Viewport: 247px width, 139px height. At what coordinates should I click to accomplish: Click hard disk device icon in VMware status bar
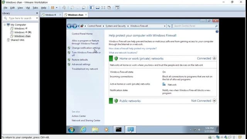click(210, 137)
